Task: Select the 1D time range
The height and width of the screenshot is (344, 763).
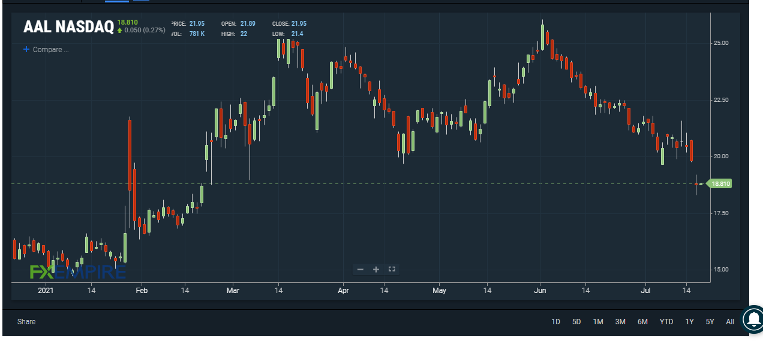Action: pyautogui.click(x=555, y=322)
